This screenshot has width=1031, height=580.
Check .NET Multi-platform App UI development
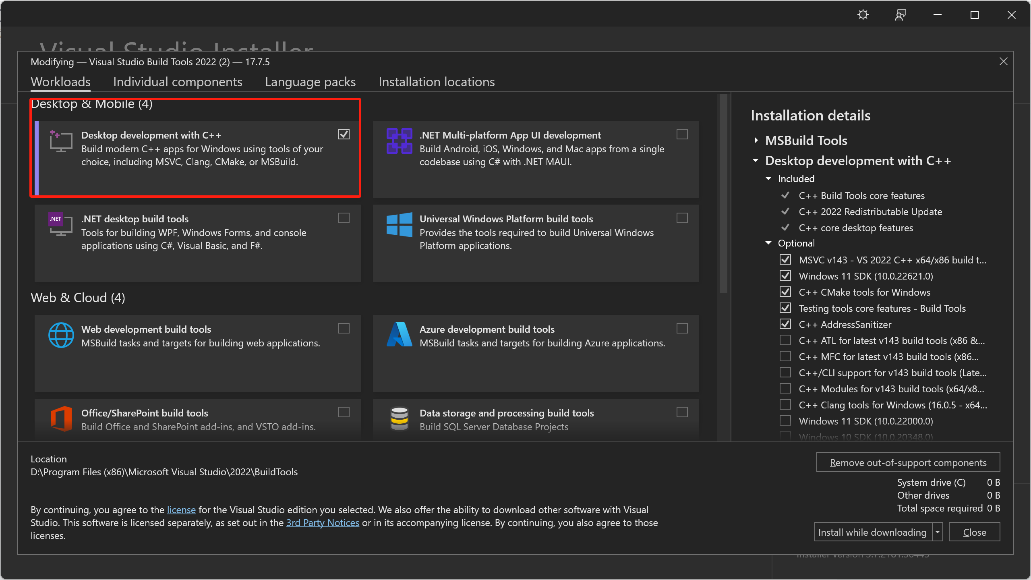(682, 134)
